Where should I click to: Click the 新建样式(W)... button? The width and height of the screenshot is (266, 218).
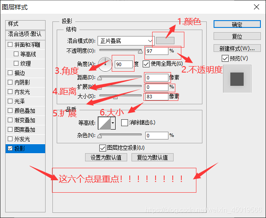point(237,48)
